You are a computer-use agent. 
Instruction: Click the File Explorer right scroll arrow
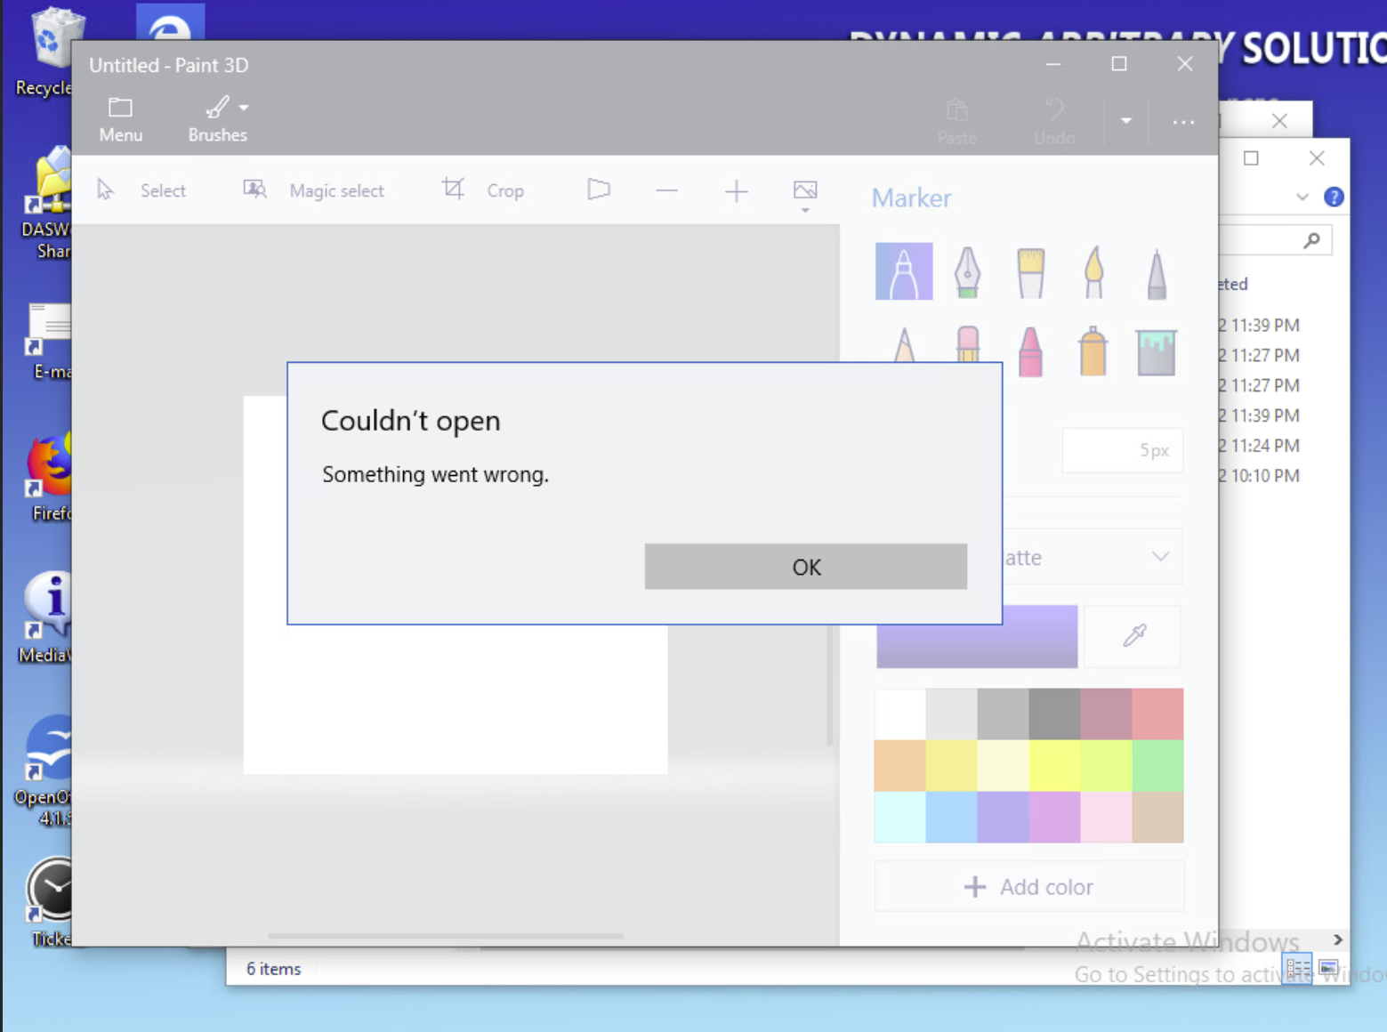click(1337, 939)
